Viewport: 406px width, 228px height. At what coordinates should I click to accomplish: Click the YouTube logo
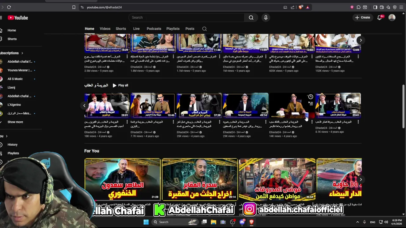coord(18,18)
